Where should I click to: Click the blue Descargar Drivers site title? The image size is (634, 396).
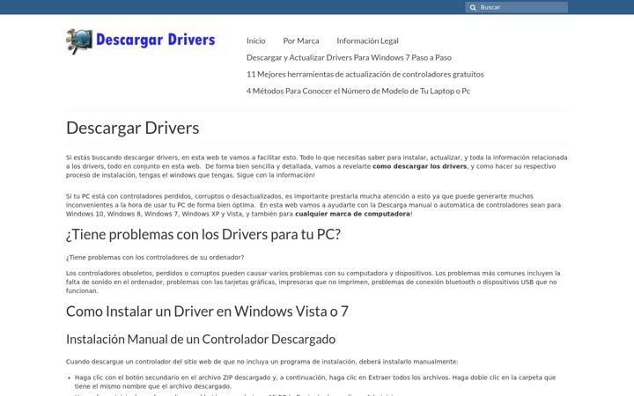155,40
